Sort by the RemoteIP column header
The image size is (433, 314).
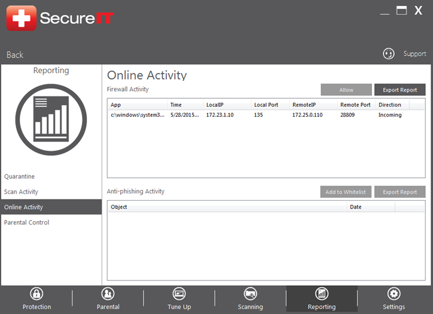[x=313, y=105]
